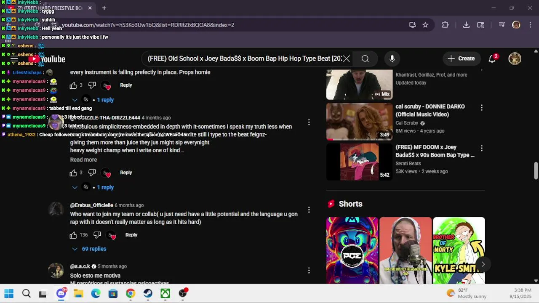Image resolution: width=539 pixels, height=303 pixels.
Task: Open the YouTube account avatar menu
Action: (x=515, y=58)
